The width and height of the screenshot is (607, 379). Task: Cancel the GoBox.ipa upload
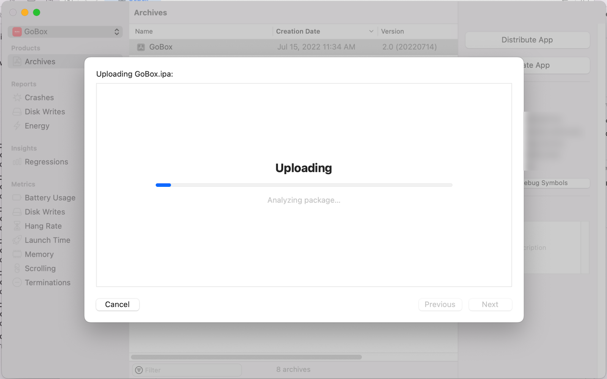pos(118,304)
